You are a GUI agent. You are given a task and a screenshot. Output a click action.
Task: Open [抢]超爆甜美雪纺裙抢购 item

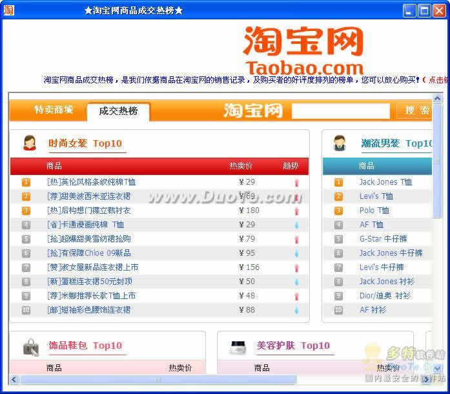pyautogui.click(x=88, y=239)
